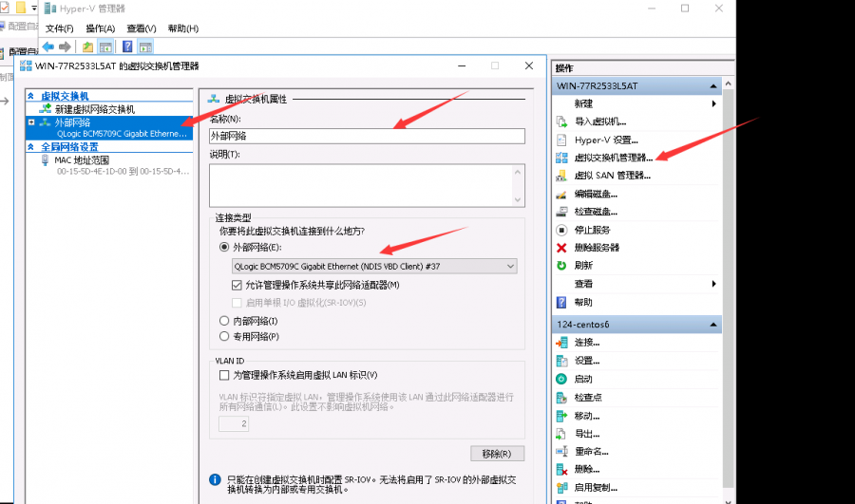855x504 pixels.
Task: Click 检查磁盘 action
Action: click(596, 212)
